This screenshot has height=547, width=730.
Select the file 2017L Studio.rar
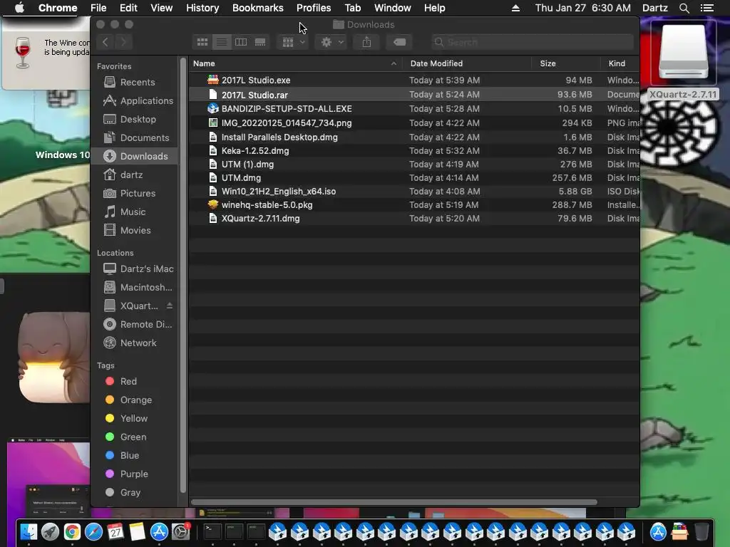click(x=414, y=95)
